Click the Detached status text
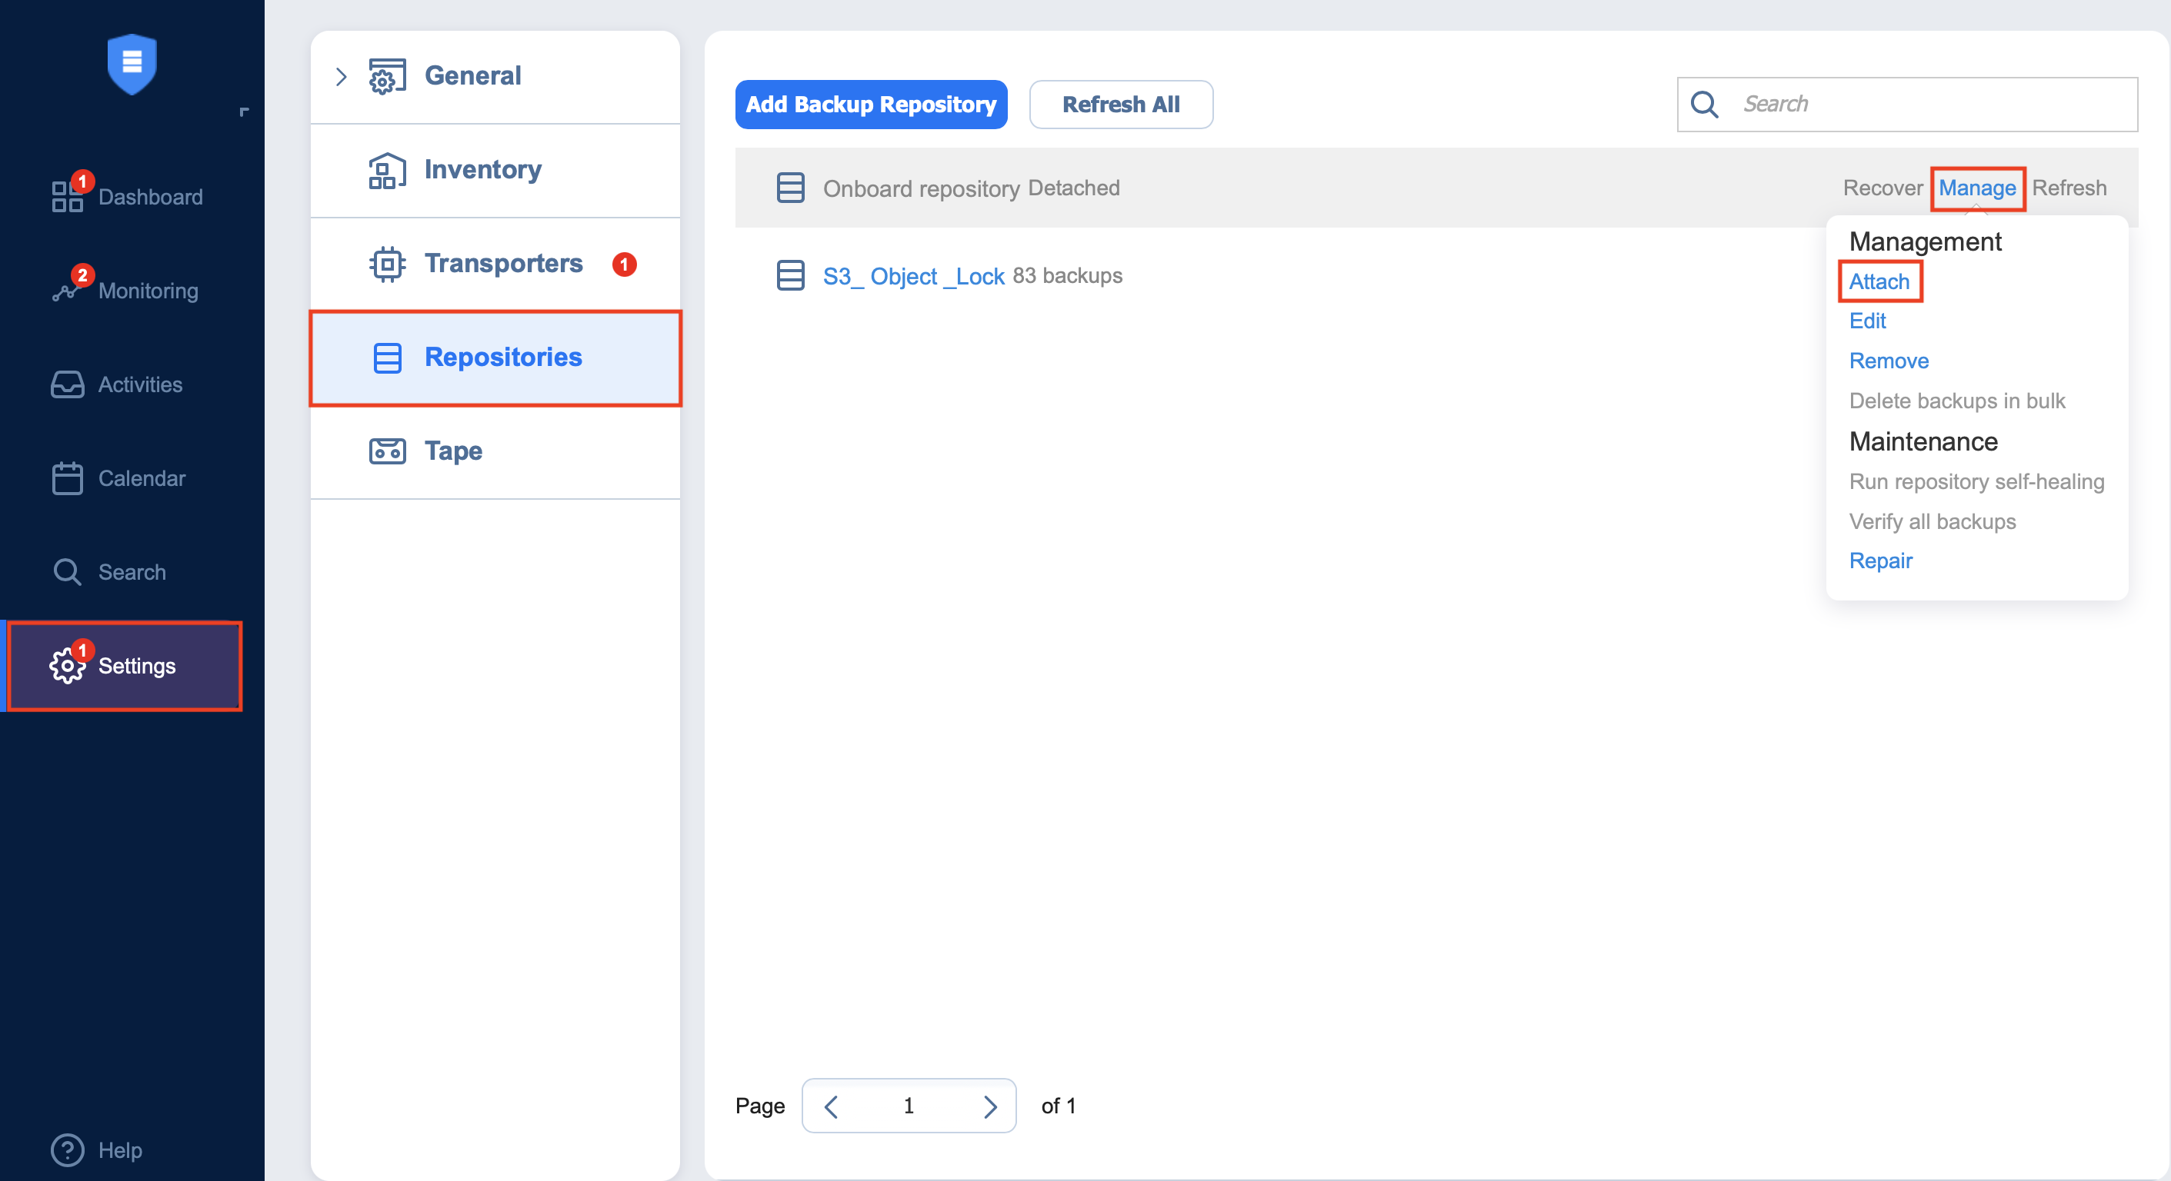This screenshot has height=1181, width=2171. (1073, 188)
